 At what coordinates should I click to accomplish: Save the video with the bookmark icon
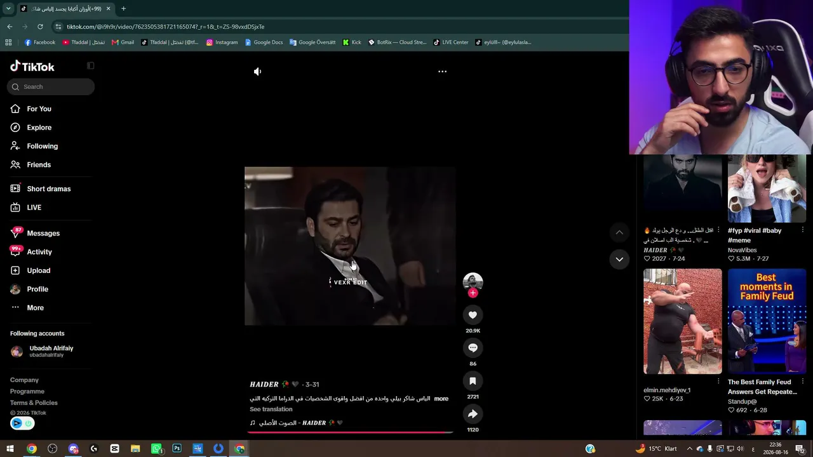pos(473,381)
